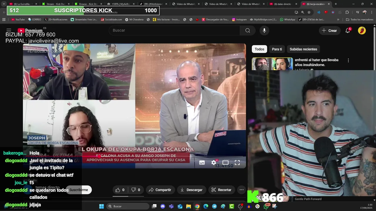Image resolution: width=376 pixels, height=211 pixels.
Task: Open Telegram from the taskbar
Action: (x=214, y=206)
